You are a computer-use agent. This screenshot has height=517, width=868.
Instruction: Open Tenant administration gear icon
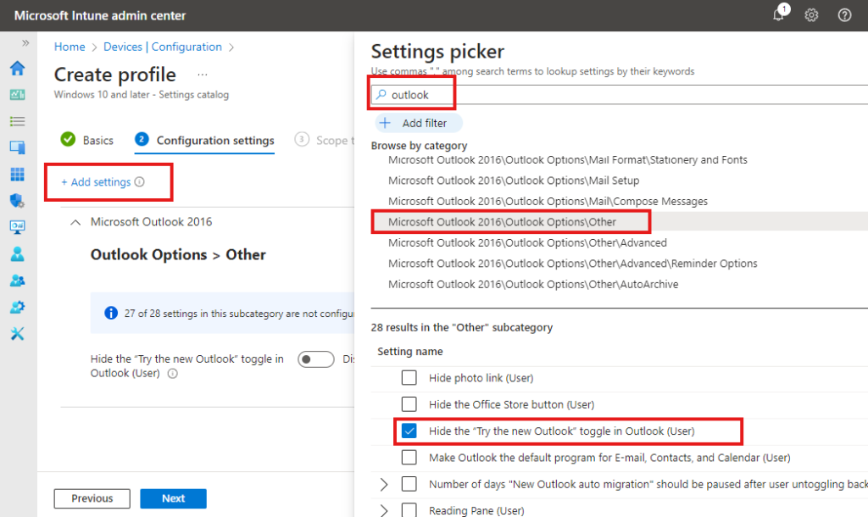pyautogui.click(x=17, y=307)
